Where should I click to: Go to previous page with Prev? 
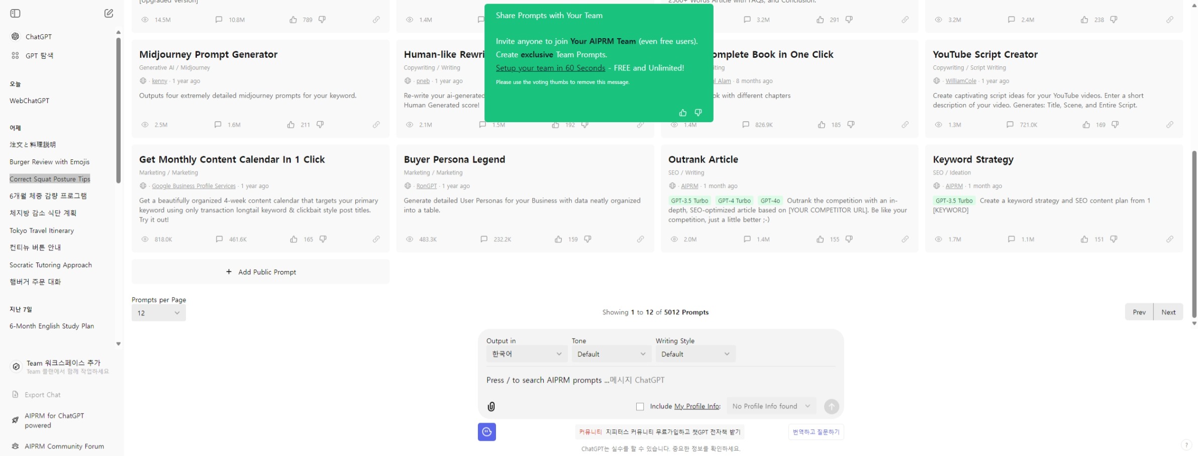1139,312
